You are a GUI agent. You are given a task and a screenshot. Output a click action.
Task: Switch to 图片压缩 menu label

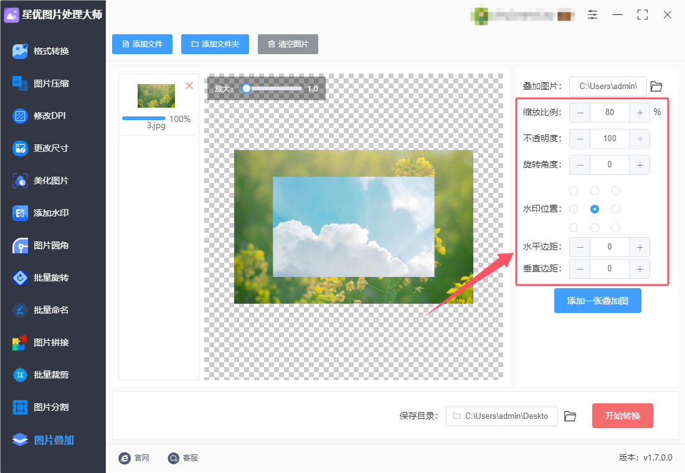(51, 83)
